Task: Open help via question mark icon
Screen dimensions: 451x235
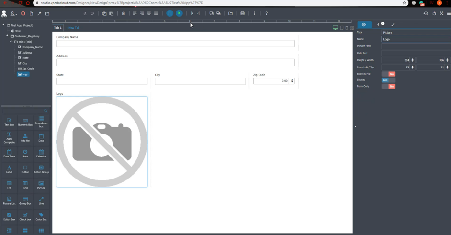Action: pyautogui.click(x=266, y=13)
